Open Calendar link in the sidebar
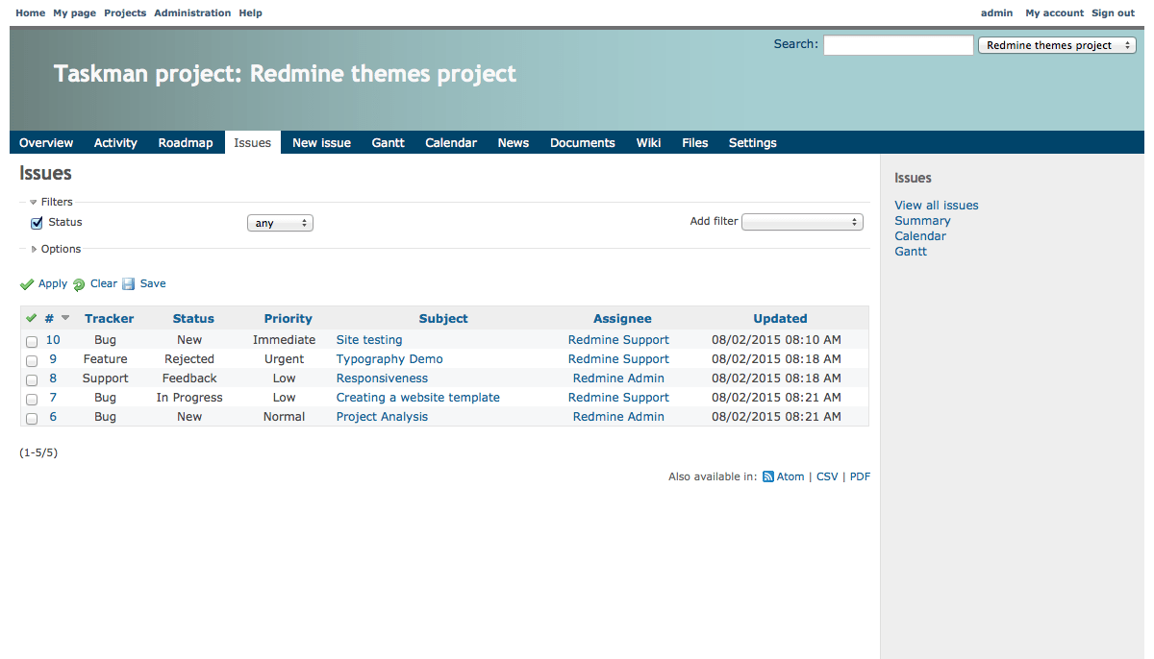1154x659 pixels. (920, 236)
